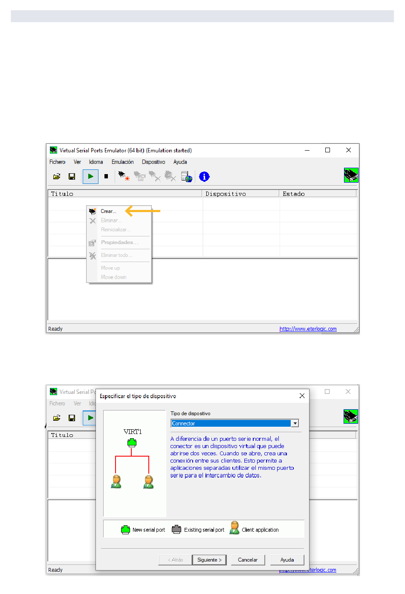Viewport: 405px width, 594px height.
Task: Click the icon beside Propiedades in the context menu
Action: [93, 243]
